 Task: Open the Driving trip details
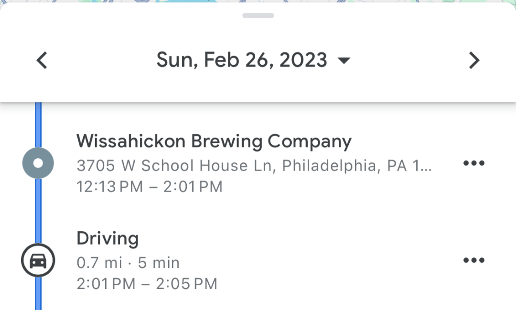point(107,238)
